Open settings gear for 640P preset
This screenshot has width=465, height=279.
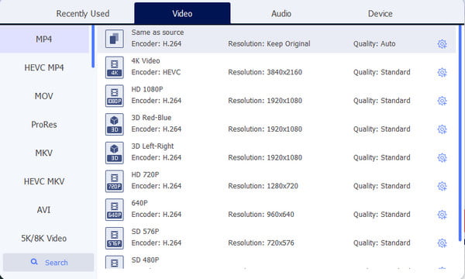442,215
